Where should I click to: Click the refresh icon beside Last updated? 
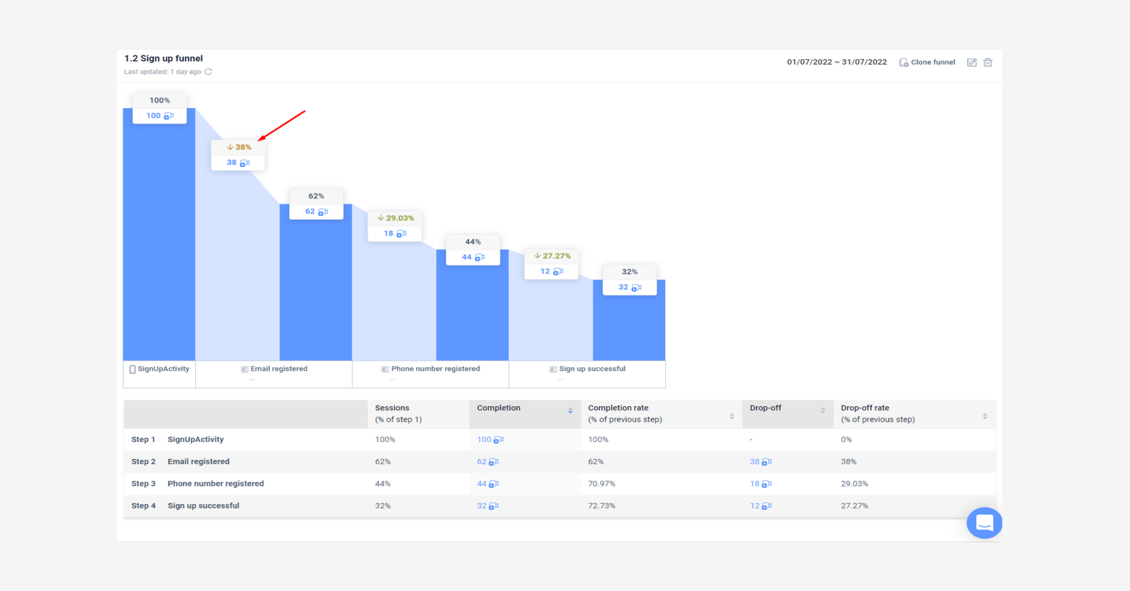pos(209,72)
